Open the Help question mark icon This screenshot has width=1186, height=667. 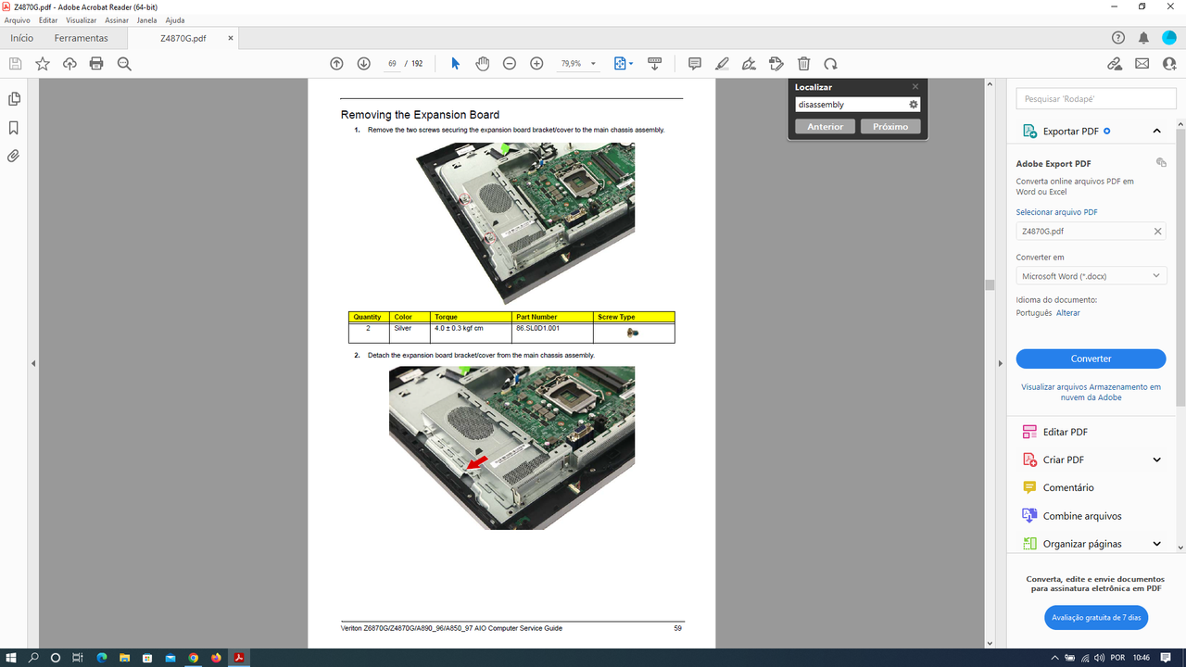click(1118, 38)
